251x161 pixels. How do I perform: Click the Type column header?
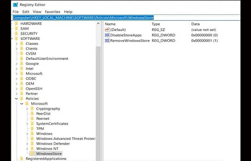156,24
